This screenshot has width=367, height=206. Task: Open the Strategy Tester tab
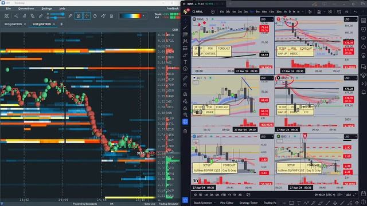click(x=248, y=203)
